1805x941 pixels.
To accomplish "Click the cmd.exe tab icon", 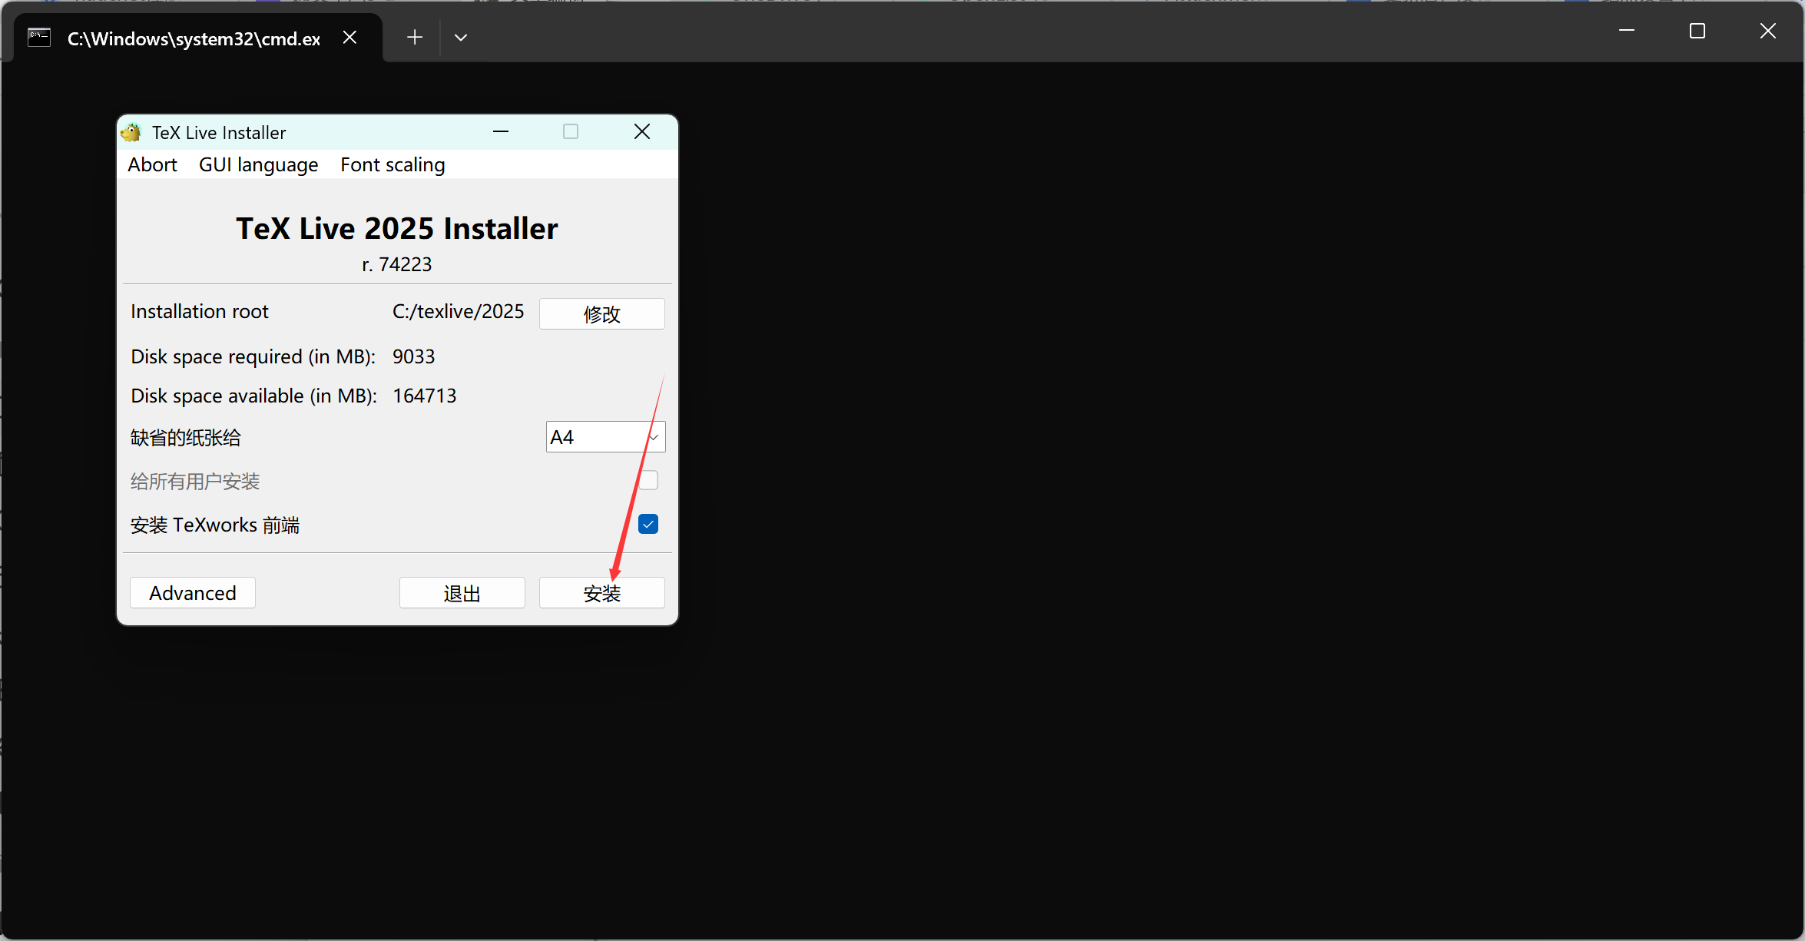I will [x=39, y=38].
